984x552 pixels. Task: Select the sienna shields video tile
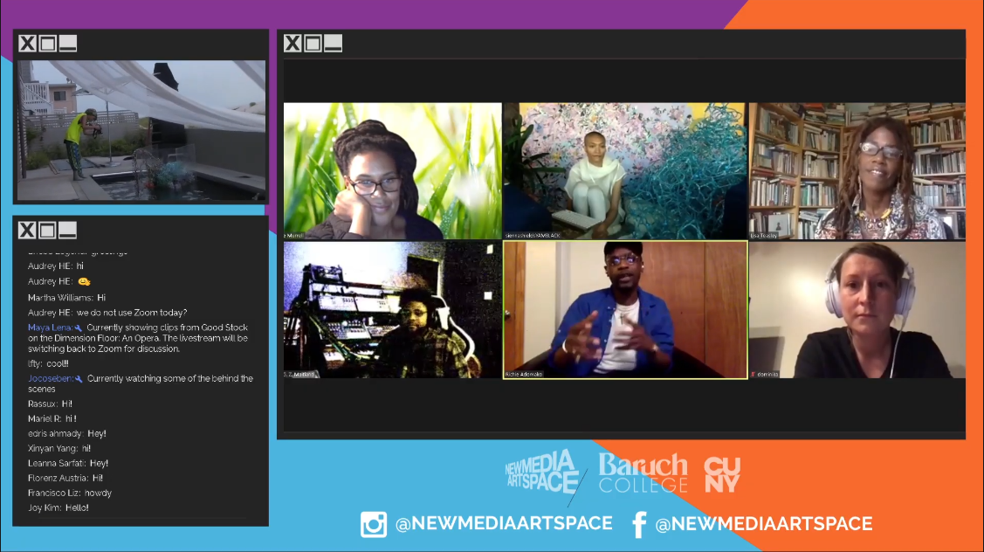click(x=625, y=171)
